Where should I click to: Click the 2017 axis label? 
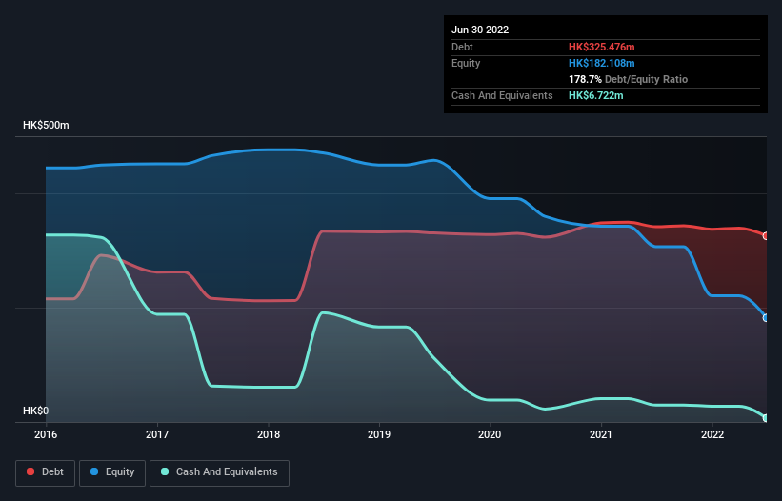pyautogui.click(x=157, y=434)
